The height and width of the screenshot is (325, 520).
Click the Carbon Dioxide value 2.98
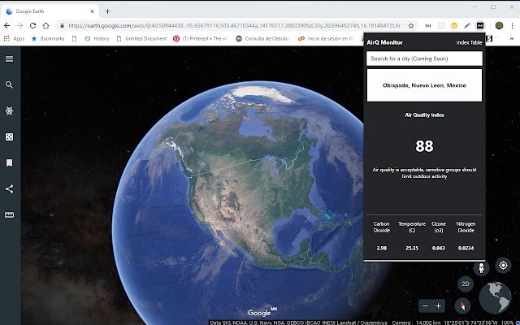(x=381, y=248)
